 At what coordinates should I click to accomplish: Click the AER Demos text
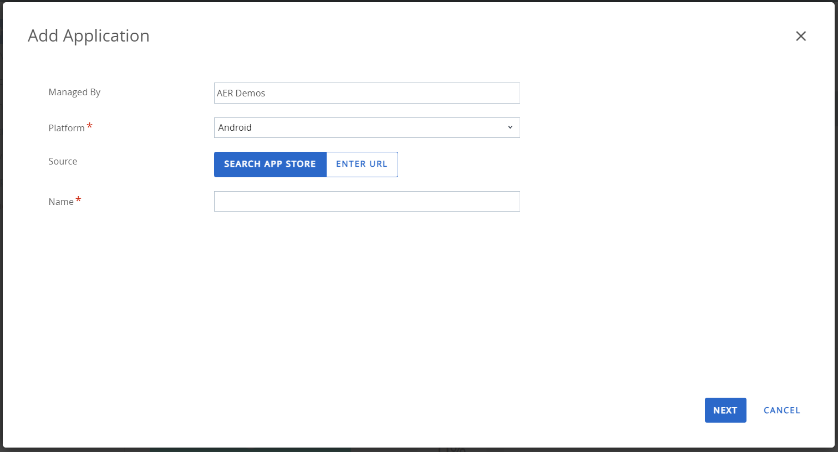pyautogui.click(x=241, y=93)
